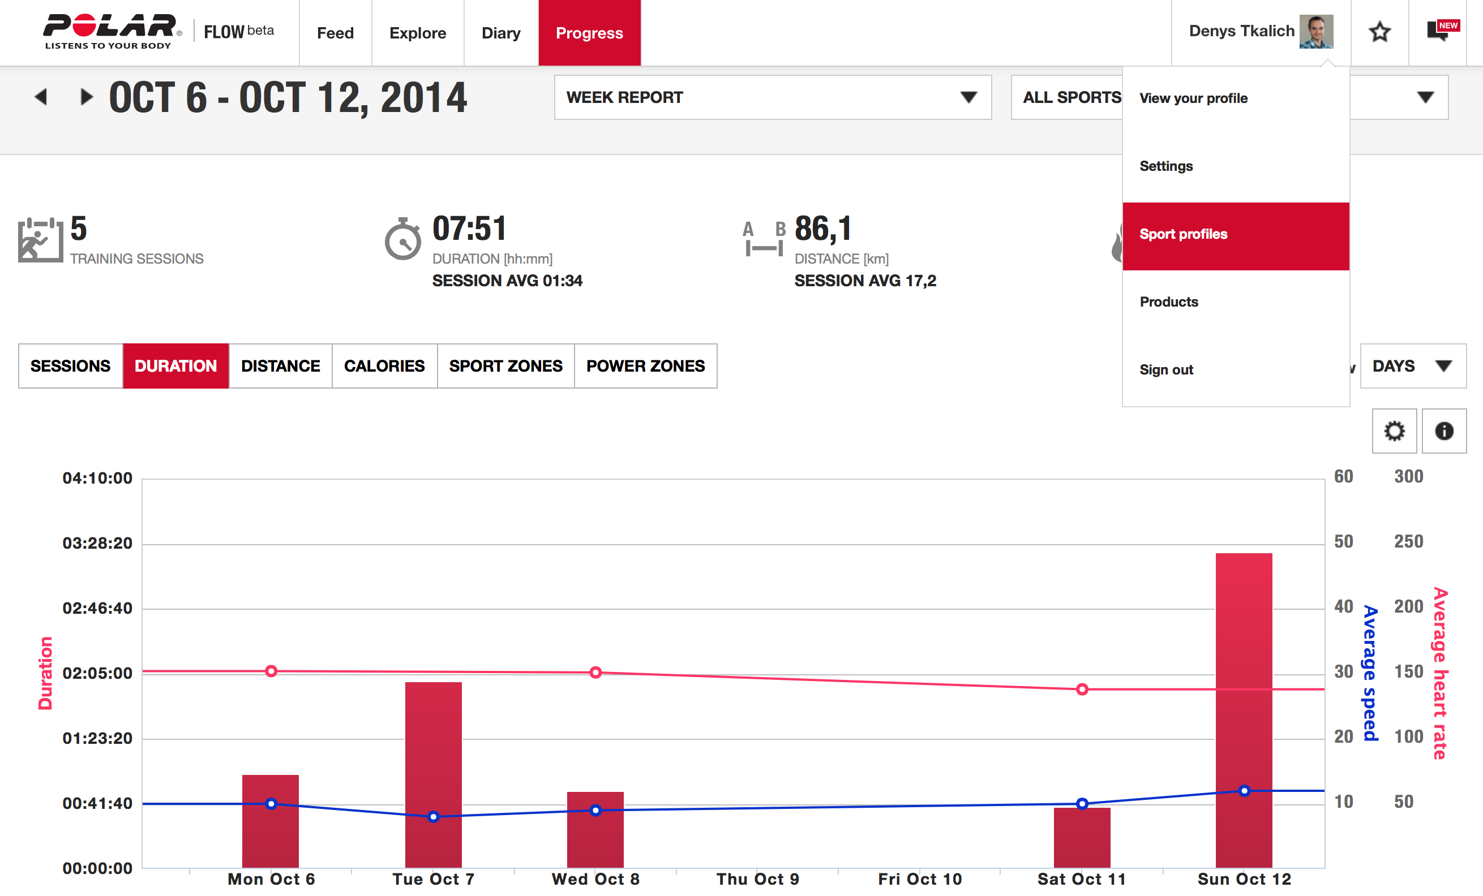
Task: Select the Sport Zones tab
Action: [505, 365]
